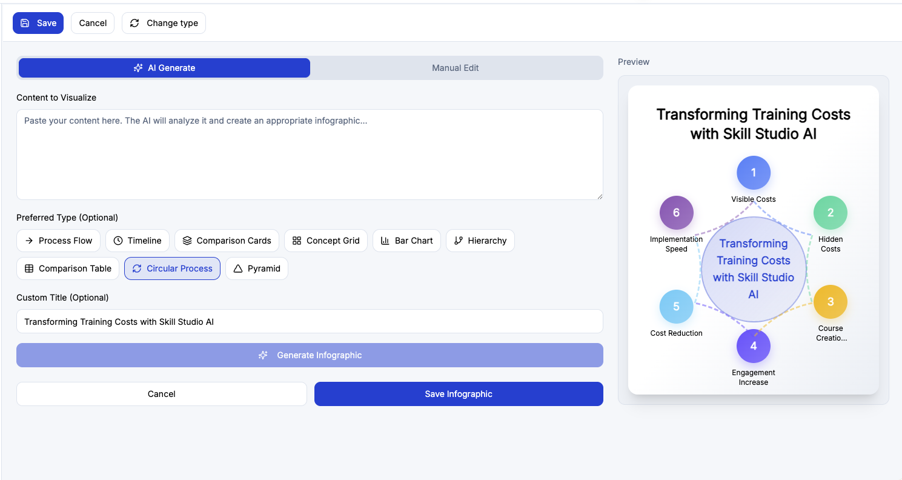
Task: Click the table icon on Comparison Table
Action: (x=29, y=268)
